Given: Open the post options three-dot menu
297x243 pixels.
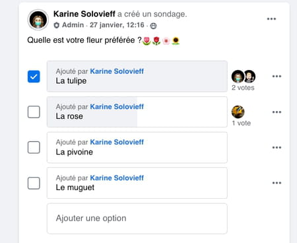Looking at the screenshot, I should 271,19.
